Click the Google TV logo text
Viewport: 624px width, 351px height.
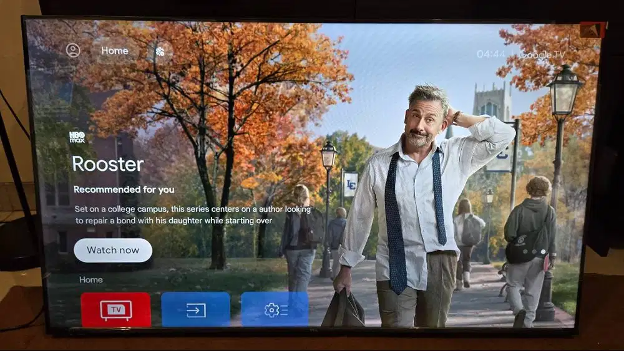click(542, 55)
